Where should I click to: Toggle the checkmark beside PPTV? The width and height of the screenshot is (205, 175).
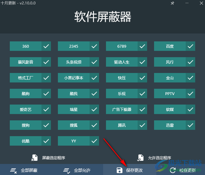[190, 94]
